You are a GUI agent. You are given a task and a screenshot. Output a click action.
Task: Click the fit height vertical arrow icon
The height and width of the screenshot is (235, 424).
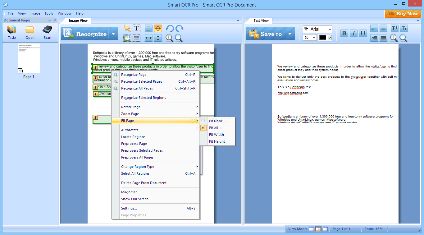(158, 38)
